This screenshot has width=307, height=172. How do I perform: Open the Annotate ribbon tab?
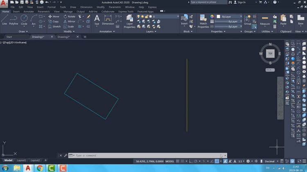point(29,11)
